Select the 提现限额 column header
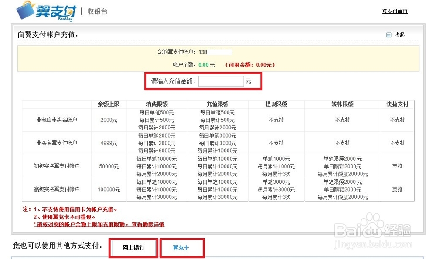The image size is (436, 259). click(x=276, y=104)
